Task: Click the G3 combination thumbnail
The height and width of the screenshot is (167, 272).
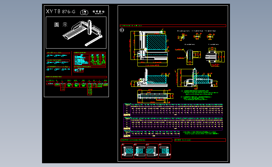Action: tap(152, 151)
